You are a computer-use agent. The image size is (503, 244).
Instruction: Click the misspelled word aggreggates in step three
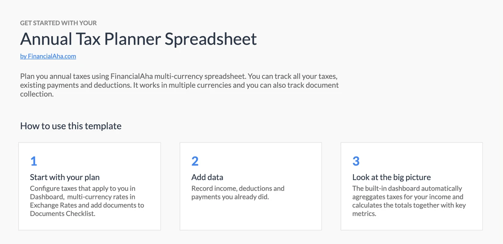(x=370, y=197)
